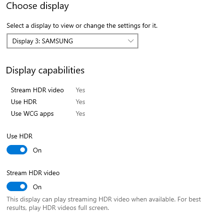Click Use HDR title above first switch
The image size is (216, 217).
(x=20, y=136)
